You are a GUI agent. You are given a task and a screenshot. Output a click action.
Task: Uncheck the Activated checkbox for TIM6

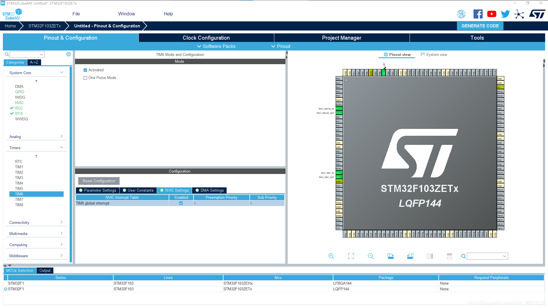click(x=85, y=70)
